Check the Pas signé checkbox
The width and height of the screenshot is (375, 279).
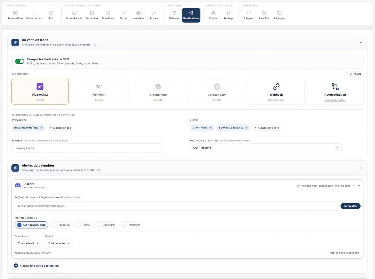pyautogui.click(x=99, y=225)
